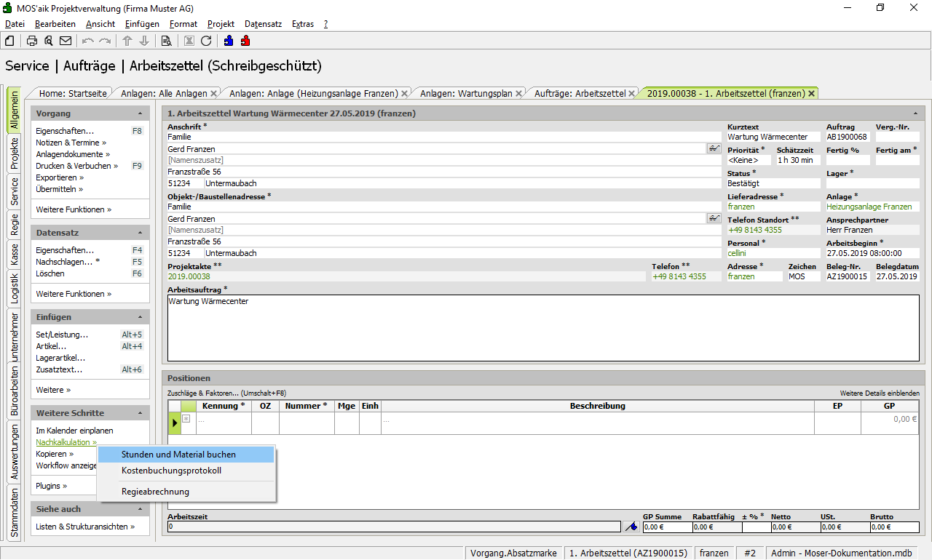Collapse the Einfügen panel

tap(140, 318)
